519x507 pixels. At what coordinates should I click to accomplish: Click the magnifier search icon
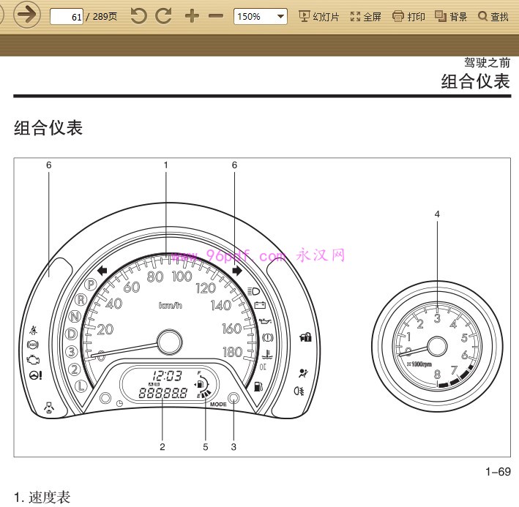483,16
